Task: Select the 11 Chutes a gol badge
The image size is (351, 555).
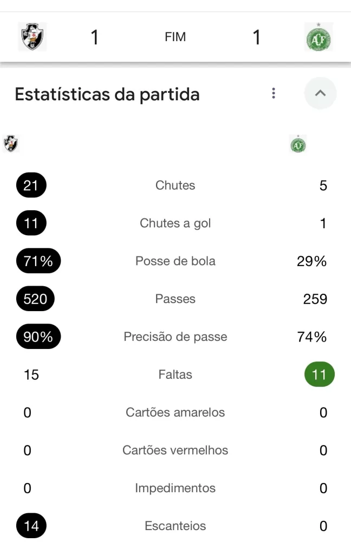Action: point(31,223)
